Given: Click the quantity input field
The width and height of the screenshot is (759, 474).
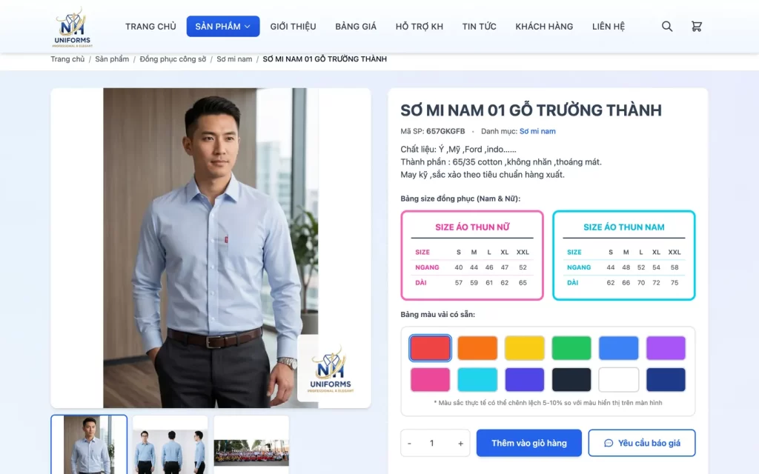Looking at the screenshot, I should tap(432, 443).
